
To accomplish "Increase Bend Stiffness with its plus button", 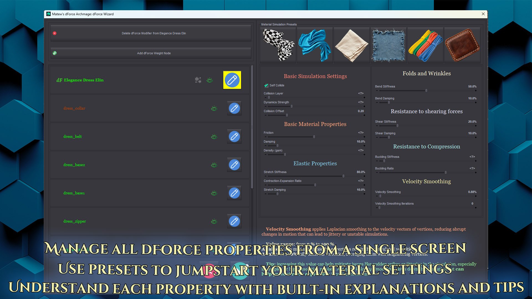I will click(x=476, y=91).
